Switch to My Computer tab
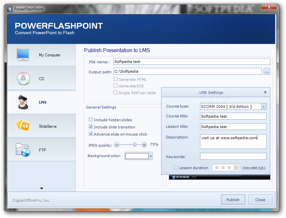286x218 pixels. click(x=42, y=55)
